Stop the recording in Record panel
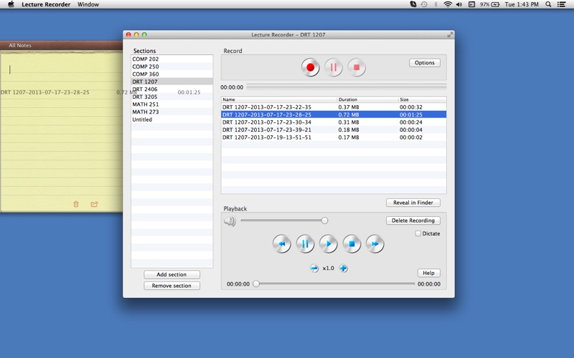 pos(356,67)
